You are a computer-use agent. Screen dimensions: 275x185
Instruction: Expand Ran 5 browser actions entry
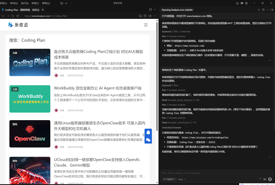tap(174, 90)
